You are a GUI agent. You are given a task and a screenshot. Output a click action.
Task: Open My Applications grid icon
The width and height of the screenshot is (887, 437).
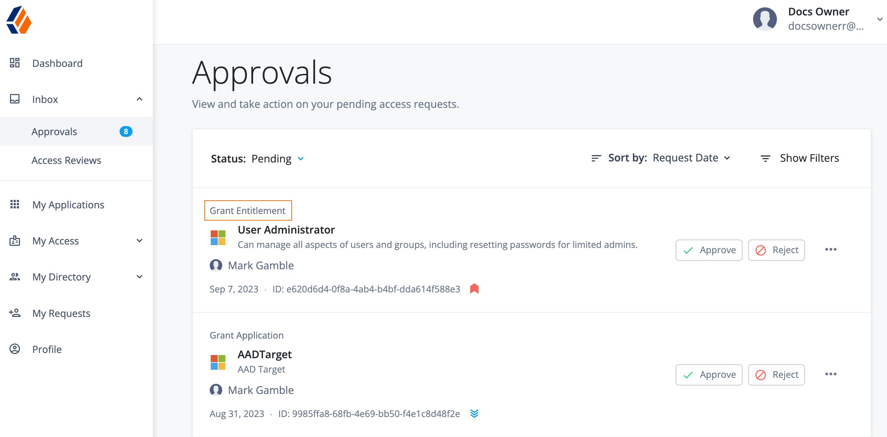(15, 205)
